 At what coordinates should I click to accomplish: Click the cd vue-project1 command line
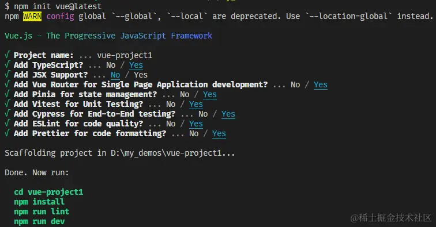(48, 192)
